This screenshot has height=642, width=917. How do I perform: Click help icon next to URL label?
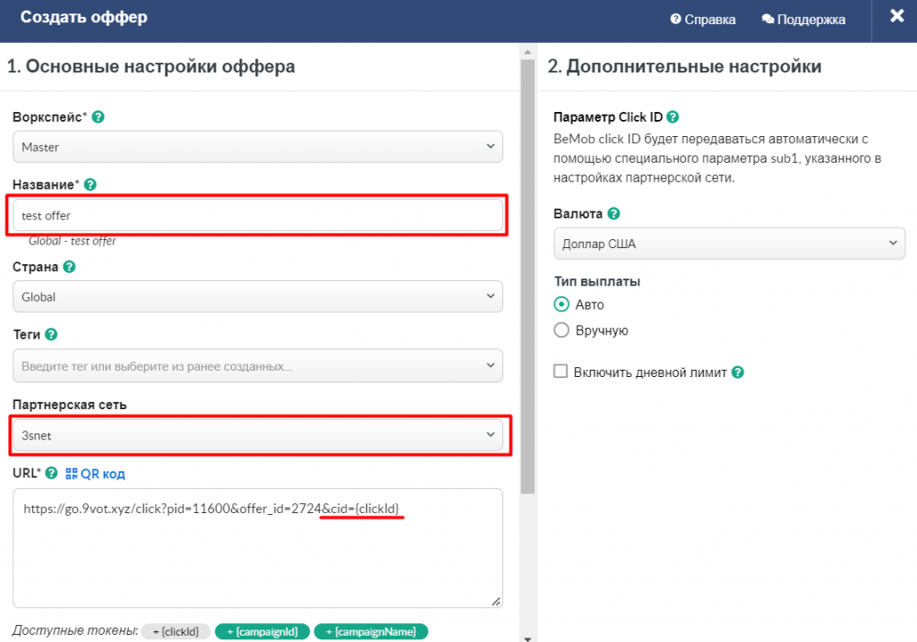click(x=51, y=474)
